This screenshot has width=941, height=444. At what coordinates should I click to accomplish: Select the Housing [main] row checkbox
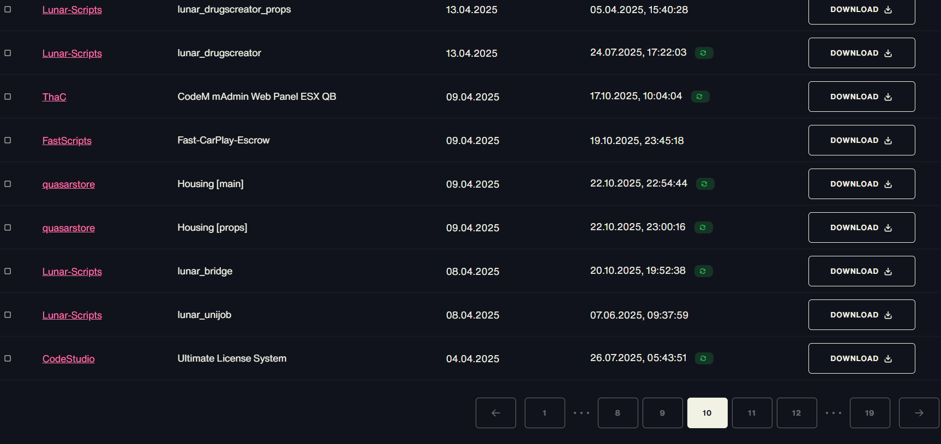pyautogui.click(x=8, y=184)
